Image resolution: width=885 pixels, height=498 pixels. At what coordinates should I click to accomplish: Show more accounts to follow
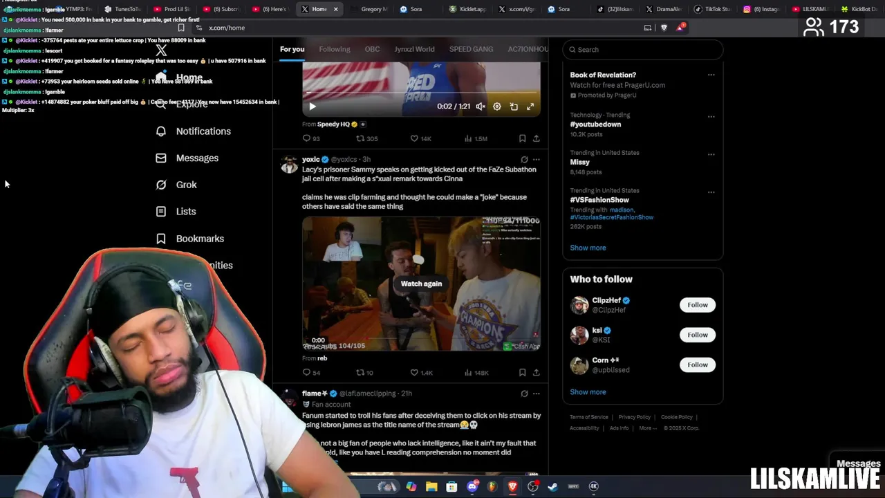pos(588,392)
